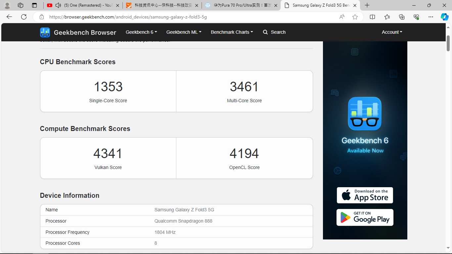The height and width of the screenshot is (254, 452).
Task: Expand the Benchmark Charts dropdown menu
Action: [232, 32]
